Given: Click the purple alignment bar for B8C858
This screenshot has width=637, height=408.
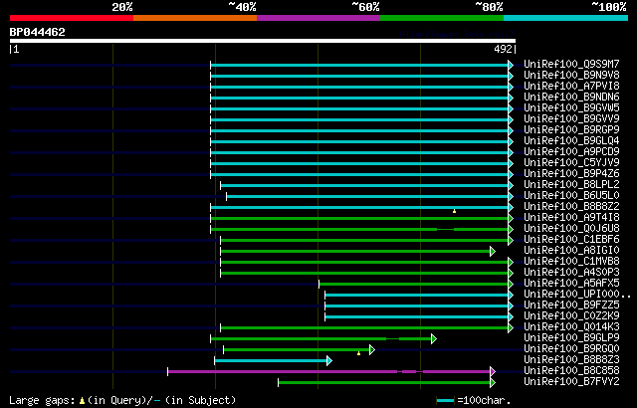Looking at the screenshot, I should [x=329, y=371].
